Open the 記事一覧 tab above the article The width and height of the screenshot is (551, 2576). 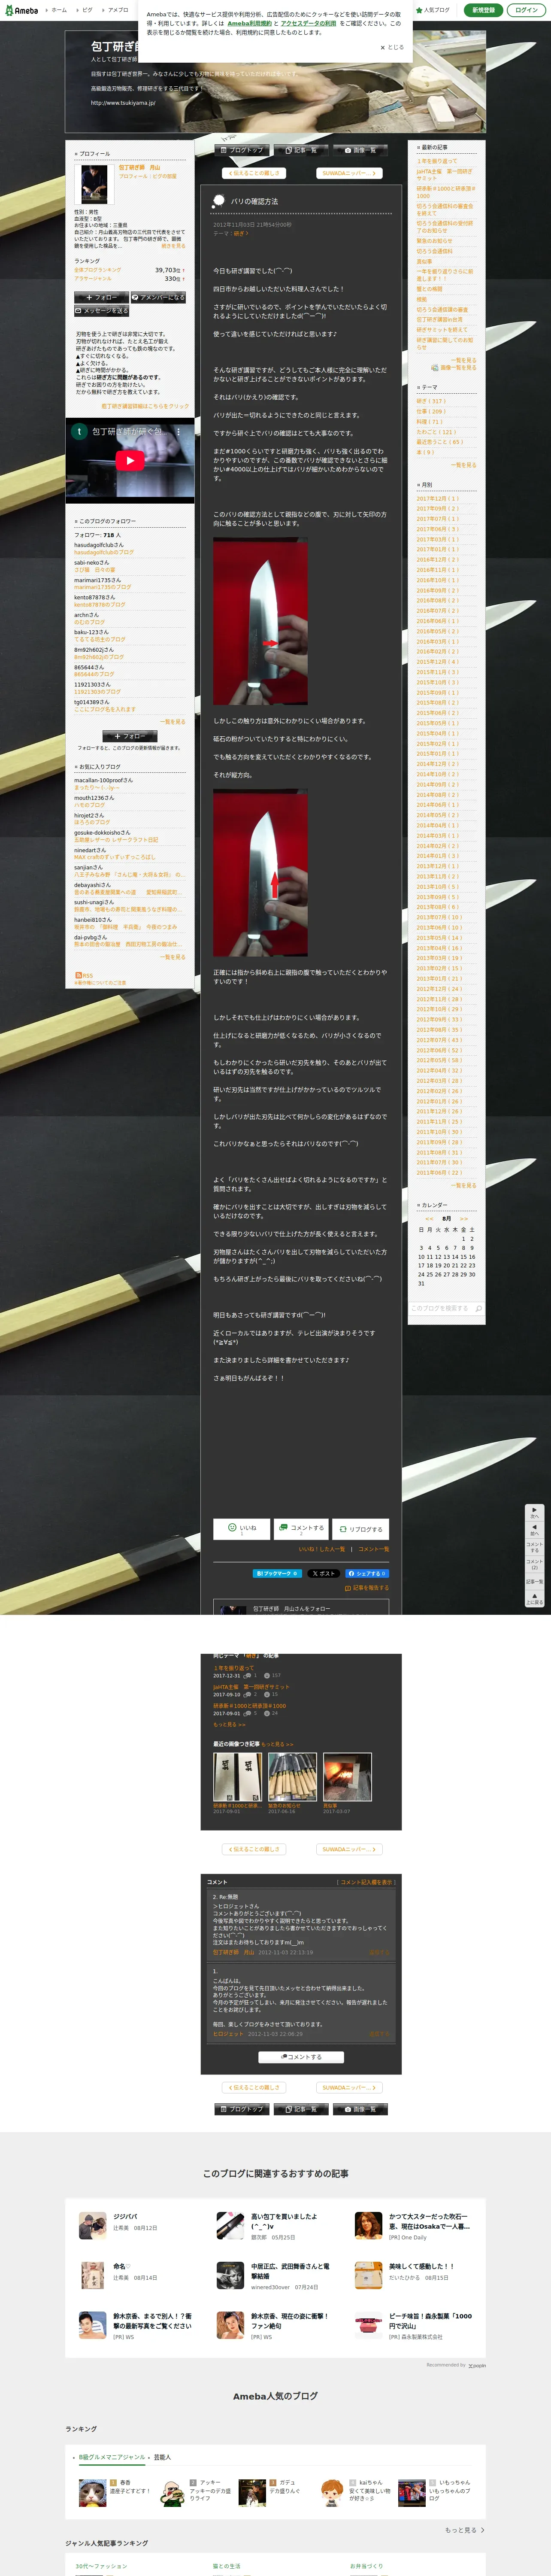coord(301,150)
